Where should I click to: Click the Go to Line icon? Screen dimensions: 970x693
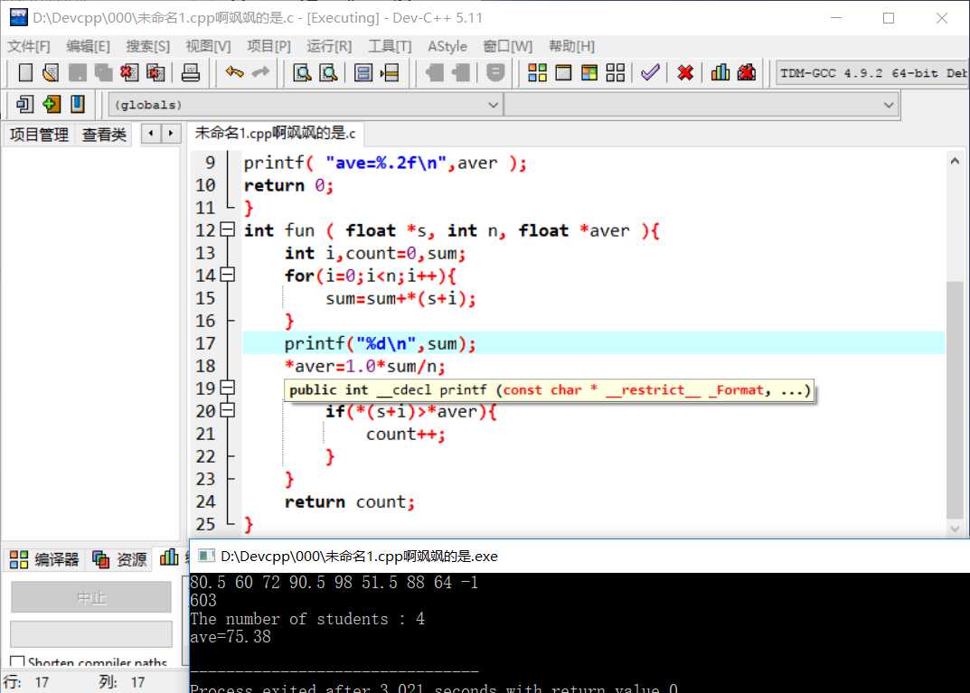click(x=390, y=72)
